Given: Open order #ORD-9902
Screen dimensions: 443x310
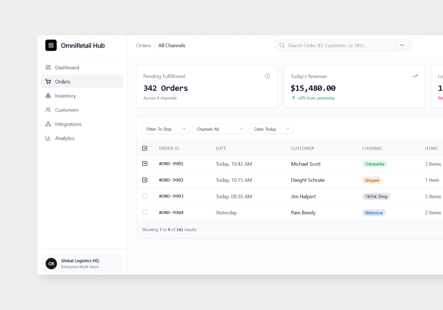Looking at the screenshot, I should tap(171, 180).
